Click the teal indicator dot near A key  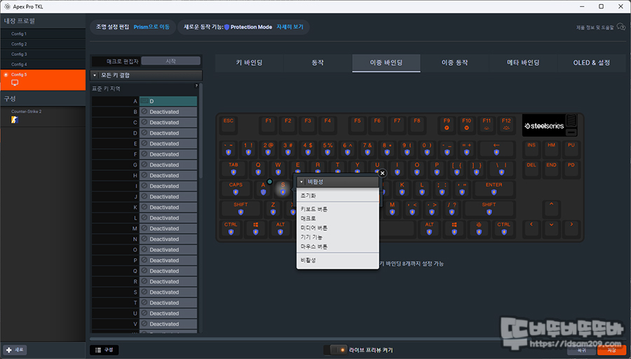click(270, 181)
